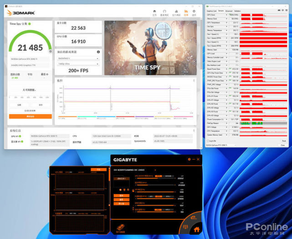Screen dimensions: 292x239
Task: Click info icon on estimated game performance
Action: [x=98, y=52]
